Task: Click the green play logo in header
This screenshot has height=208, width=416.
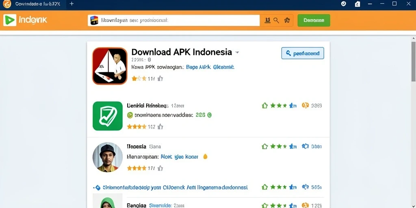Action: coord(10,20)
